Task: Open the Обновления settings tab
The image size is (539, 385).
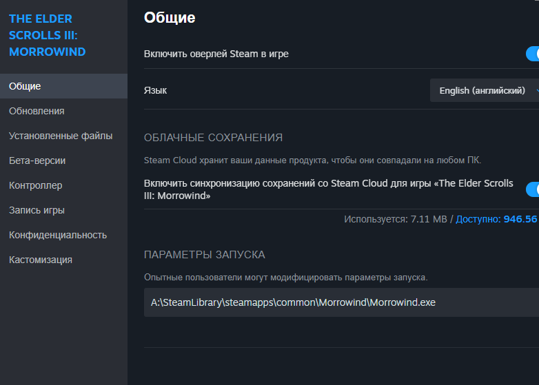Action: (x=37, y=111)
